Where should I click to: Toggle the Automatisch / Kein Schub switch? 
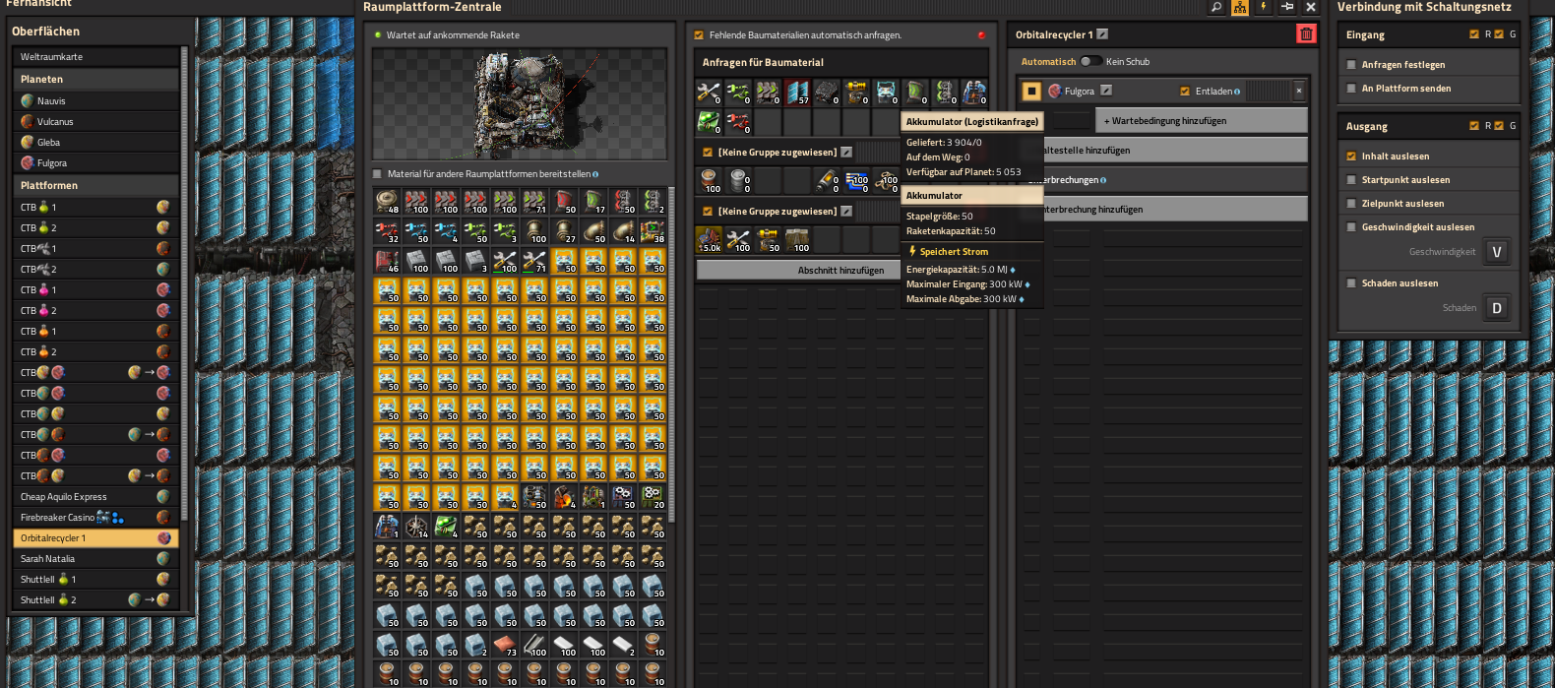pos(1091,61)
